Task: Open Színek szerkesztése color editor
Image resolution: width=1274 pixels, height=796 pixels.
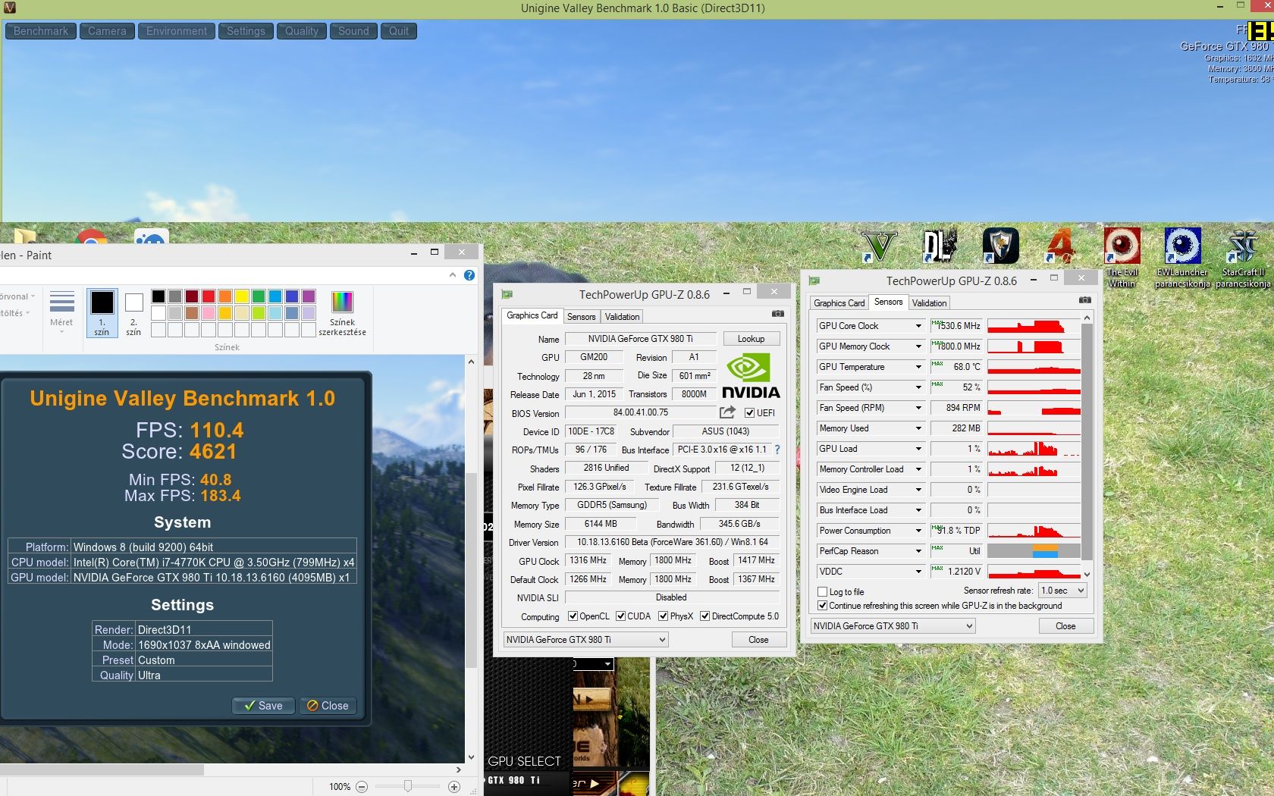Action: 342,313
